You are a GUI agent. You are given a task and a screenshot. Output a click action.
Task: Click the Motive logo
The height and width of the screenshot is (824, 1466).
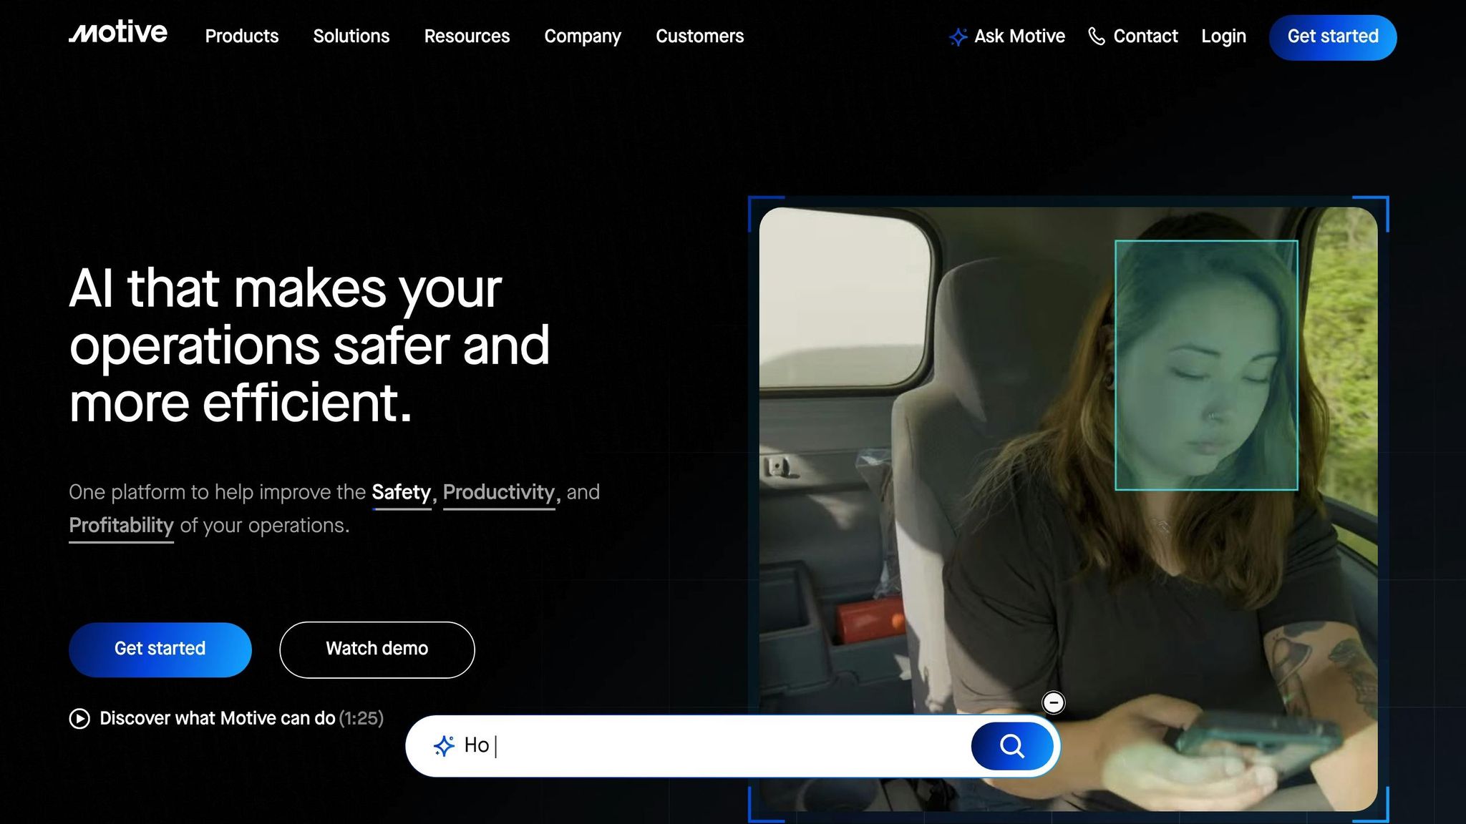coord(118,33)
